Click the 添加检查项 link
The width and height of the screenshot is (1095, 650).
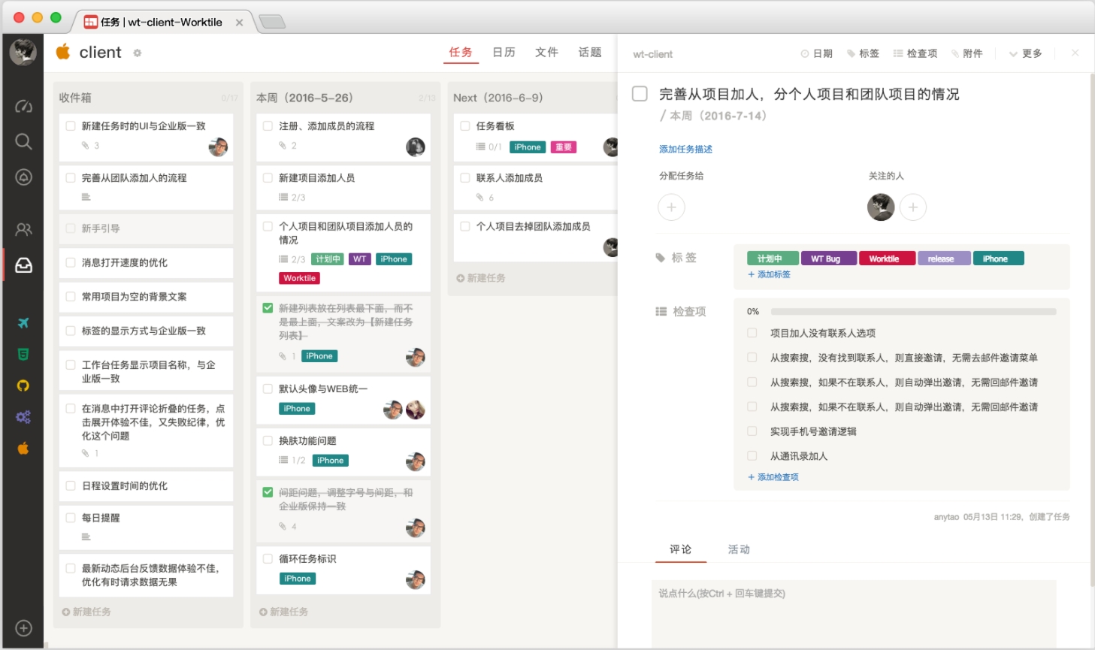tap(773, 477)
